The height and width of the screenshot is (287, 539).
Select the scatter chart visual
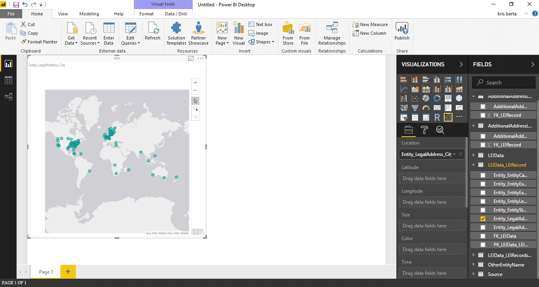coord(415,98)
